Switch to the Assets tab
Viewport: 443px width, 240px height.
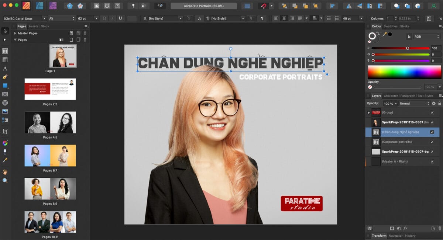[34, 26]
